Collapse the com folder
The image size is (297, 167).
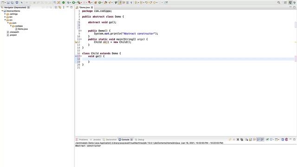[x=8, y=23]
